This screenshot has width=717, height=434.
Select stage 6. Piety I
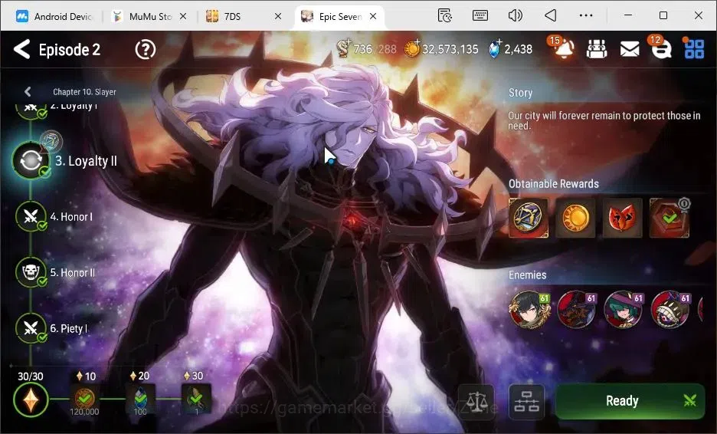pos(52,328)
